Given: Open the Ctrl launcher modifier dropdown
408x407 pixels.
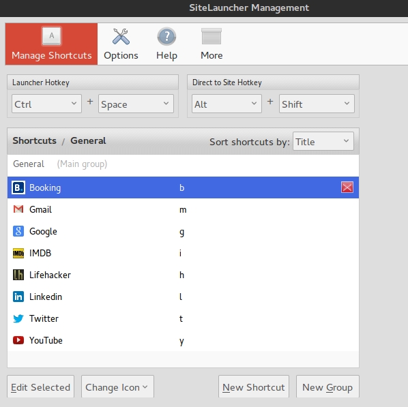Looking at the screenshot, I should (x=46, y=104).
